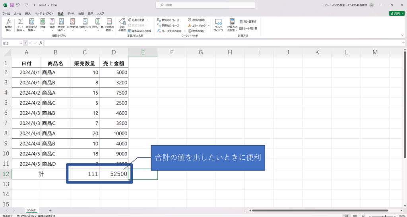Add a new sheet with the plus button
The width and height of the screenshot is (407, 217).
[50, 210]
